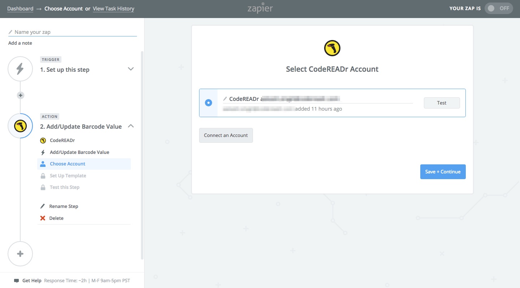Click the lock icon beside Set Up Template
520x288 pixels.
pyautogui.click(x=43, y=176)
